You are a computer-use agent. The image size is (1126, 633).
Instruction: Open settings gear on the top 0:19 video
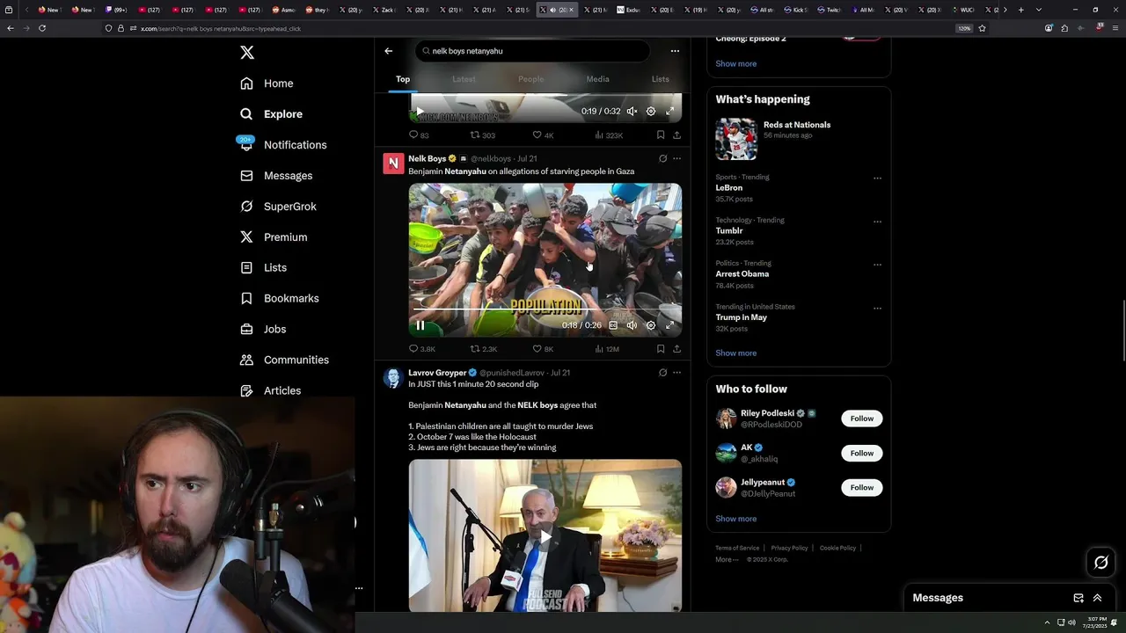click(651, 112)
